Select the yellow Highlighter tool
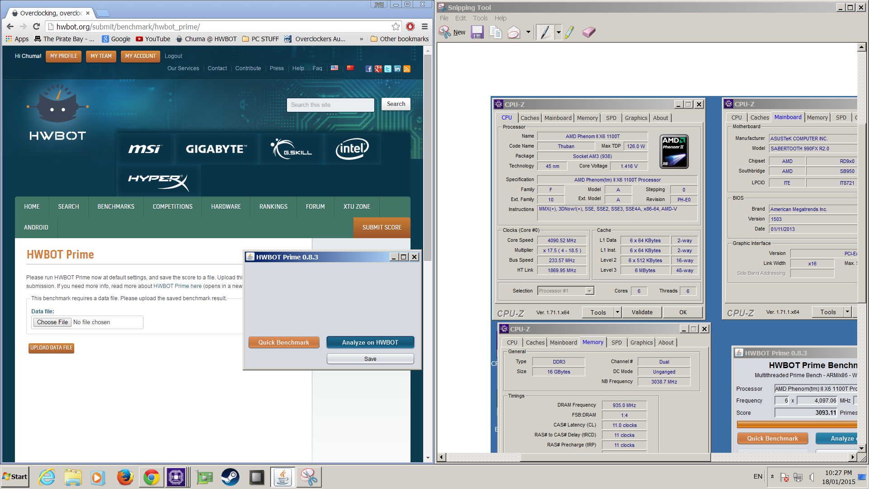This screenshot has height=489, width=869. click(569, 32)
